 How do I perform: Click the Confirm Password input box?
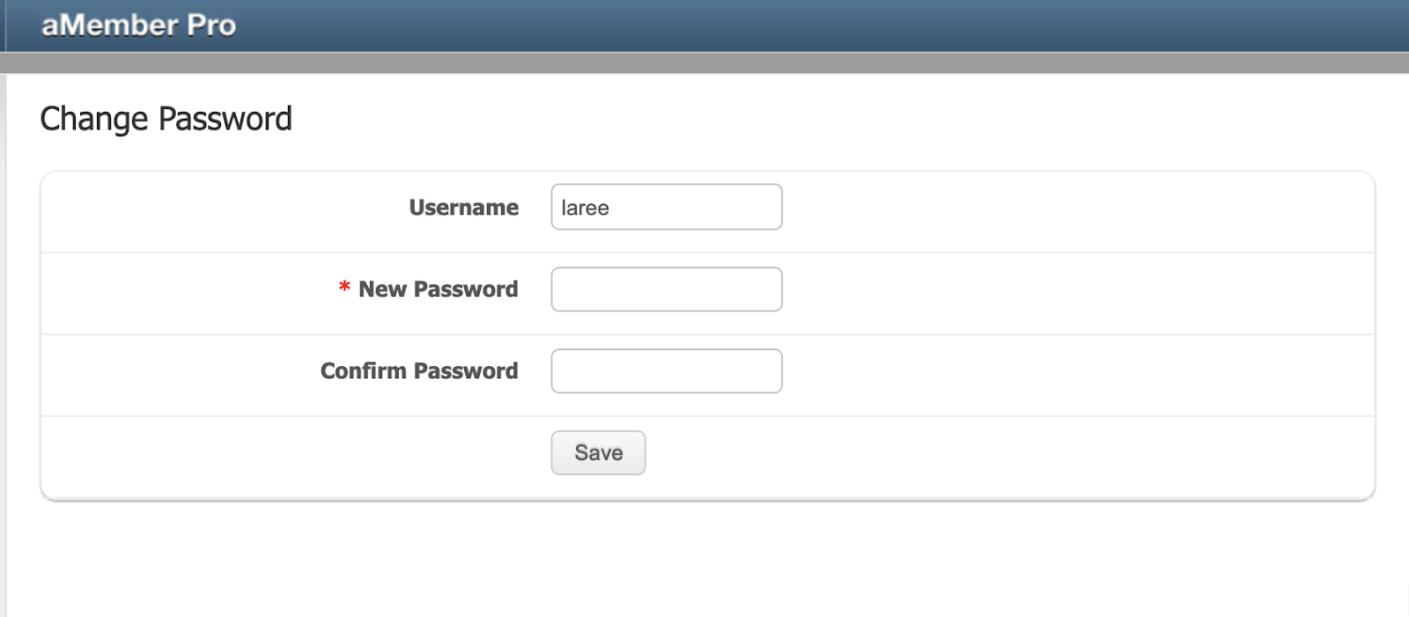click(x=667, y=371)
